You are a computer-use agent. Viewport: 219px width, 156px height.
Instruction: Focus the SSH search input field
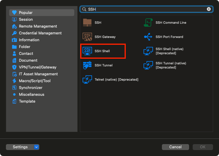pos(146,9)
